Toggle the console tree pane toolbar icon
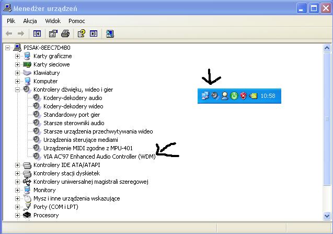 click(x=37, y=34)
